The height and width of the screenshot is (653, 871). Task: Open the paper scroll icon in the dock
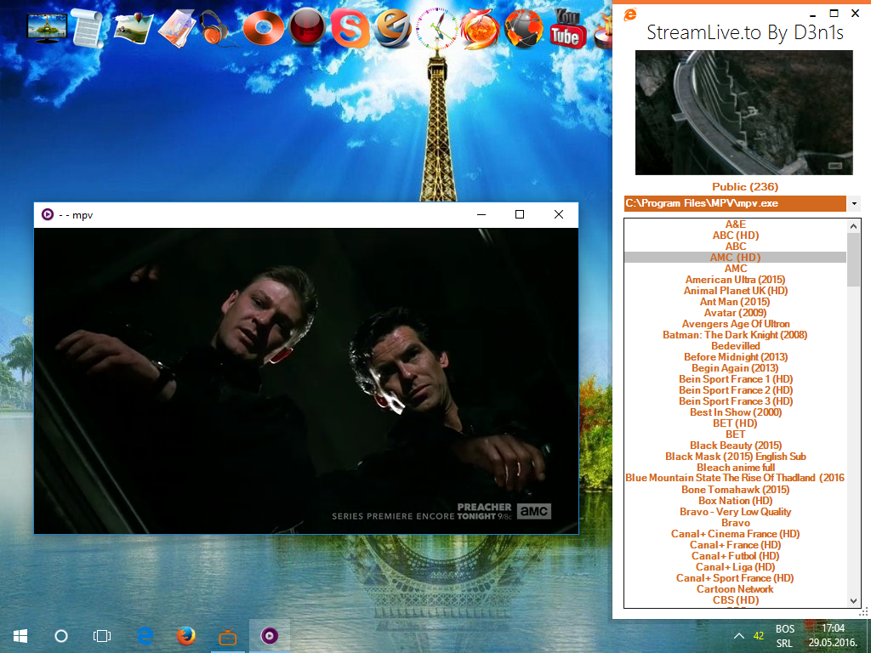tap(88, 28)
